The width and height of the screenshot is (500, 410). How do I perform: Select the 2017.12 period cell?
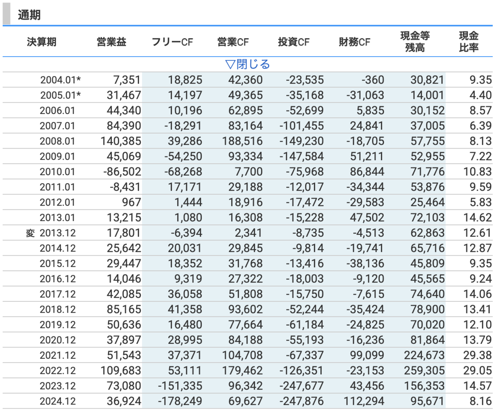coord(57,294)
